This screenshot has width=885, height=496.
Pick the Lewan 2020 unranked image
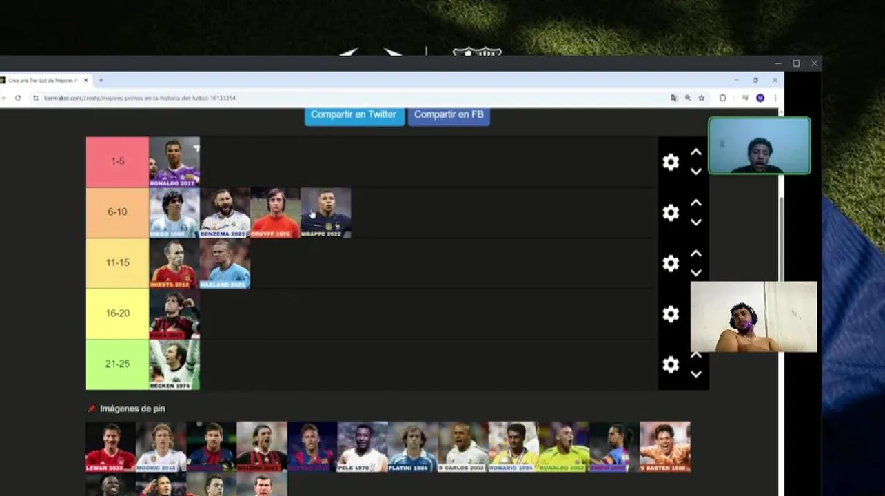pyautogui.click(x=110, y=446)
